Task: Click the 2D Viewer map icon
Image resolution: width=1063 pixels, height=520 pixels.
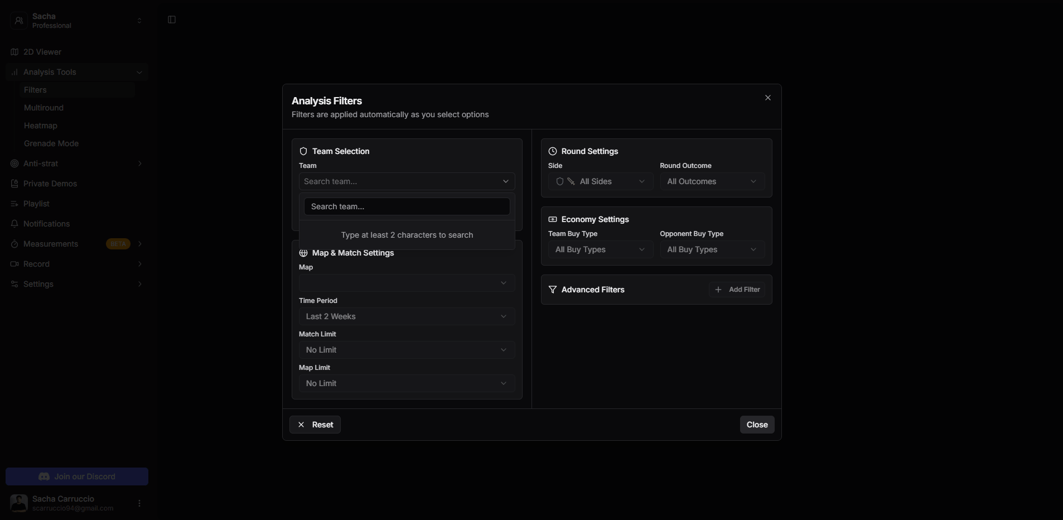Action: [14, 52]
